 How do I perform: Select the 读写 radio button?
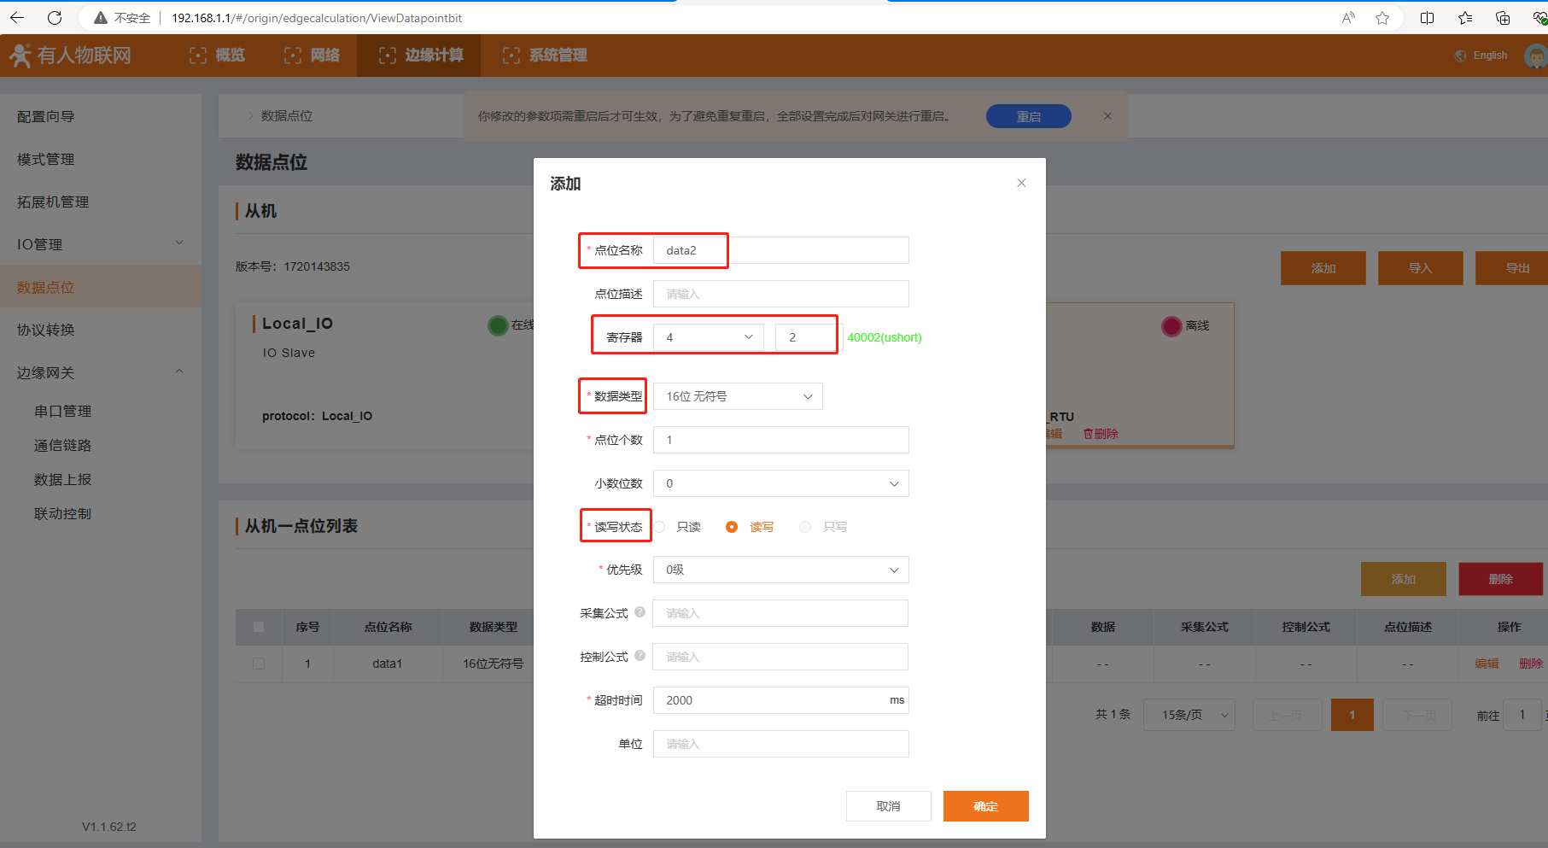tap(732, 527)
